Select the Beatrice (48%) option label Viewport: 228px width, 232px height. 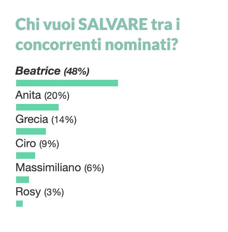(x=52, y=71)
